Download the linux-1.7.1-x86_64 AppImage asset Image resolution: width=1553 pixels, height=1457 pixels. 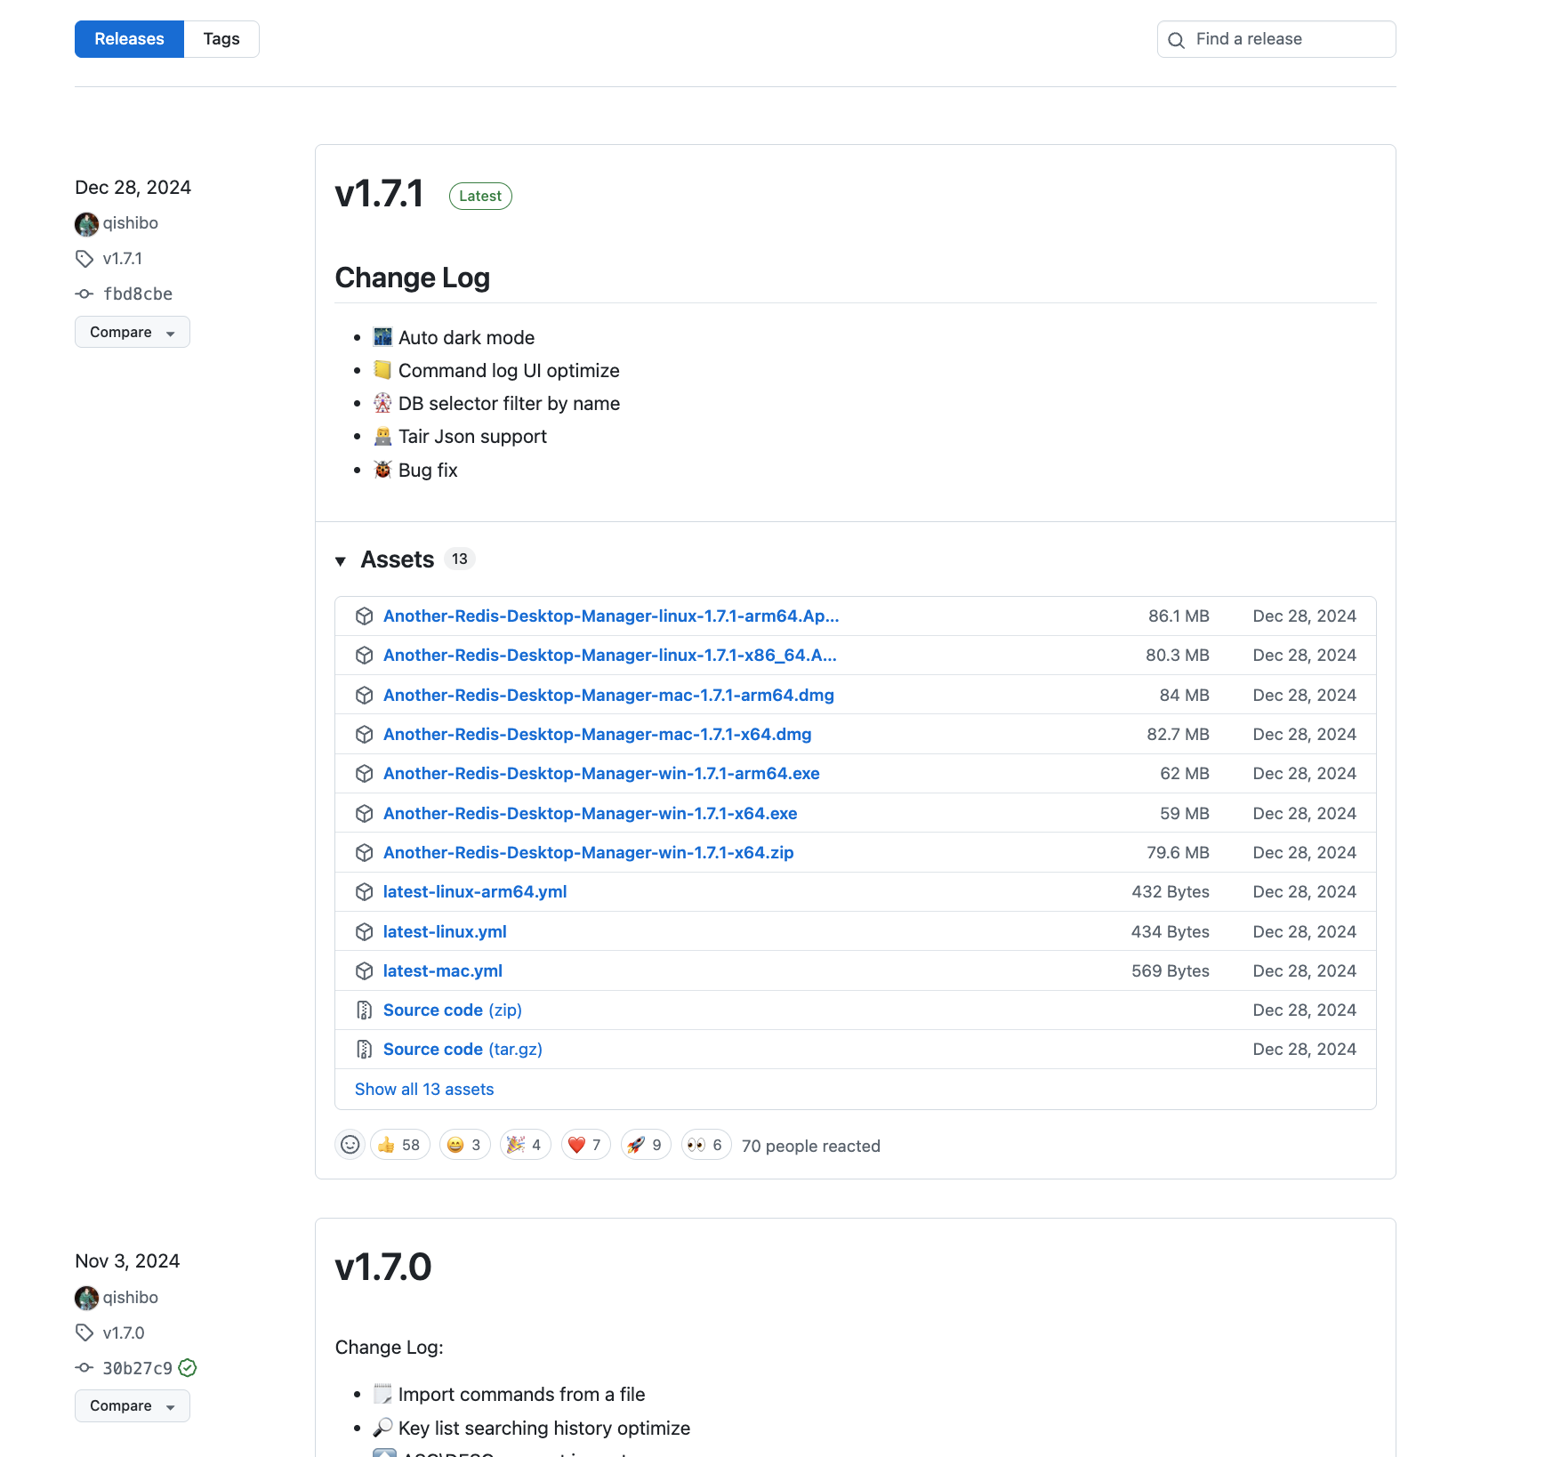pyautogui.click(x=610, y=656)
